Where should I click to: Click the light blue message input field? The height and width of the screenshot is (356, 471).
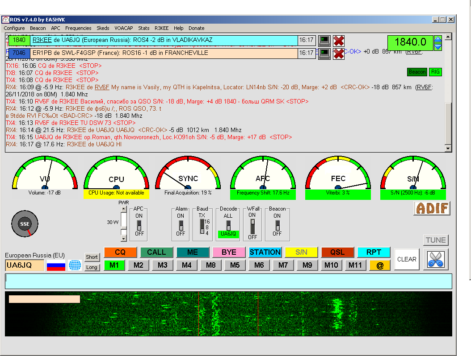click(x=228, y=281)
